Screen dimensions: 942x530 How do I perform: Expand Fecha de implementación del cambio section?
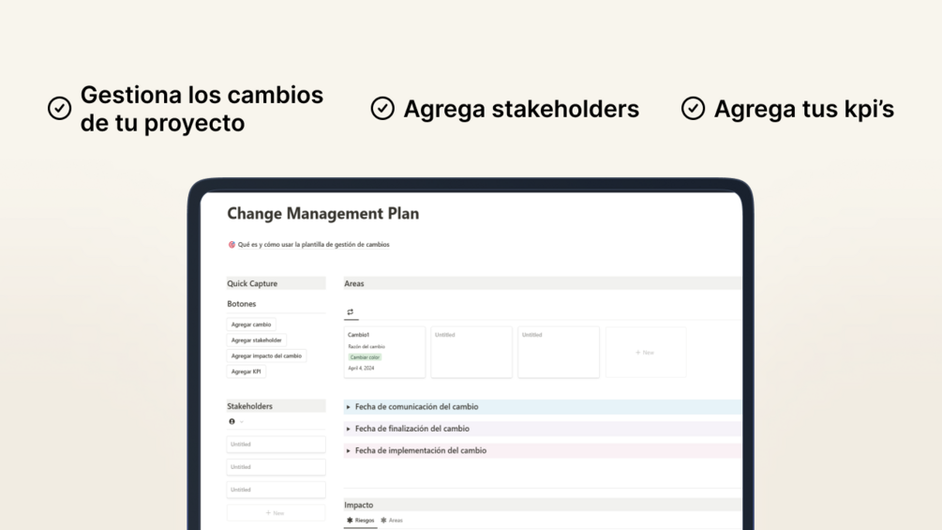click(x=349, y=450)
